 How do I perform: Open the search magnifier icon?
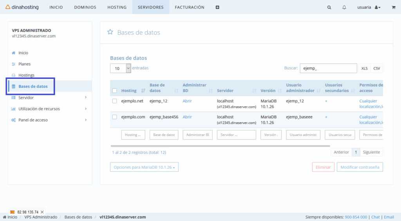(329, 7)
